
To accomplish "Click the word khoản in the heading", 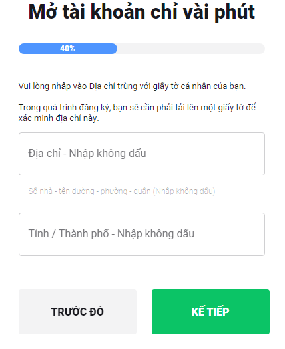I will pyautogui.click(x=118, y=12).
